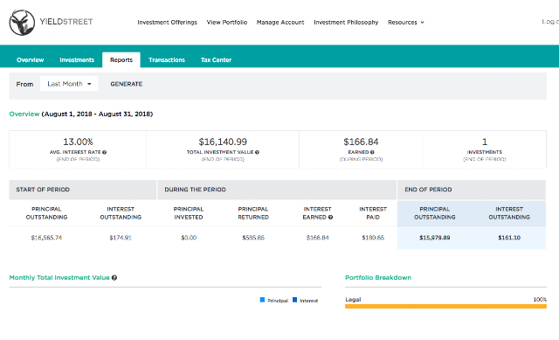
Task: Click the Principal Invested column header
Action: tap(189, 213)
